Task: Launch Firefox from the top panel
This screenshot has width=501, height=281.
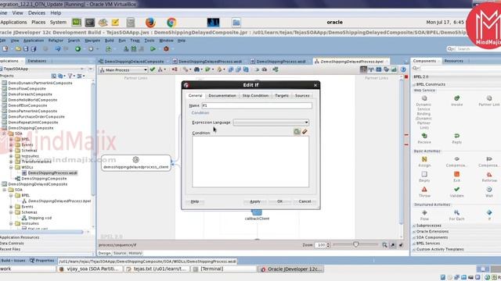Action: pos(150,23)
